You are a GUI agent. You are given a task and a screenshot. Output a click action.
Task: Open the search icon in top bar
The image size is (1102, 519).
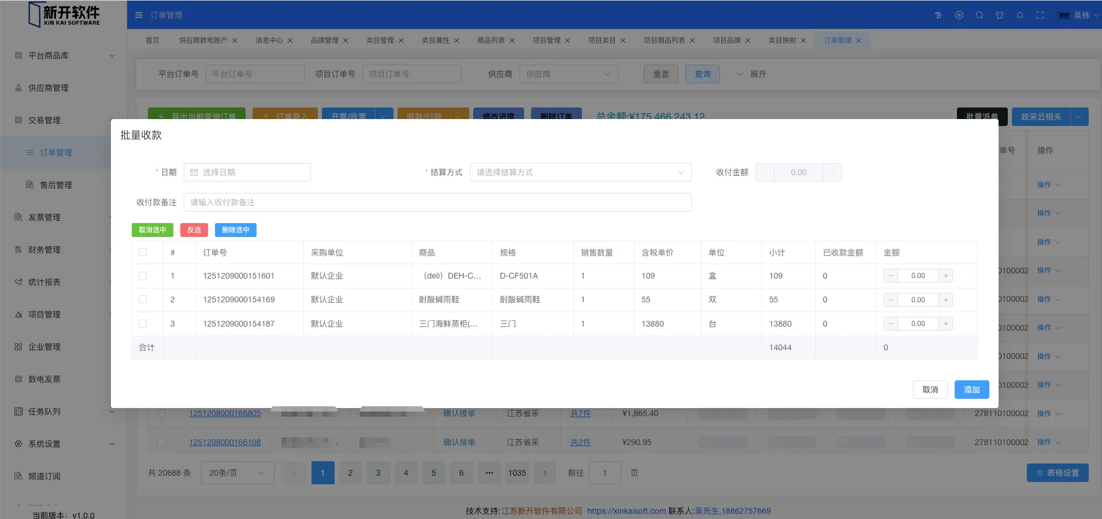pos(979,15)
